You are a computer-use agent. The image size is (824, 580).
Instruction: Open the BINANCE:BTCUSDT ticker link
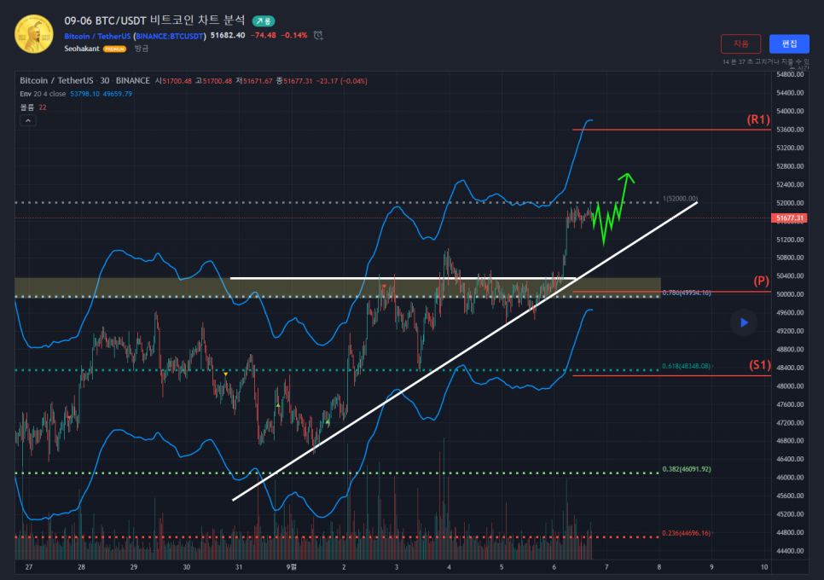click(x=171, y=36)
